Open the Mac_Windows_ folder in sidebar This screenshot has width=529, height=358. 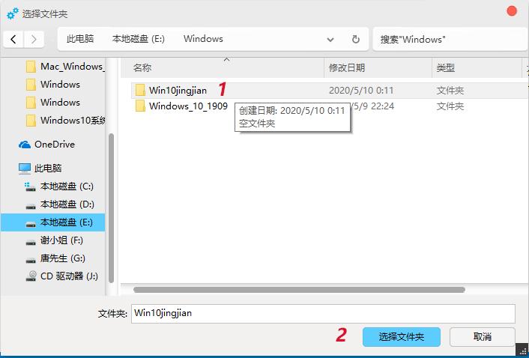[73, 67]
